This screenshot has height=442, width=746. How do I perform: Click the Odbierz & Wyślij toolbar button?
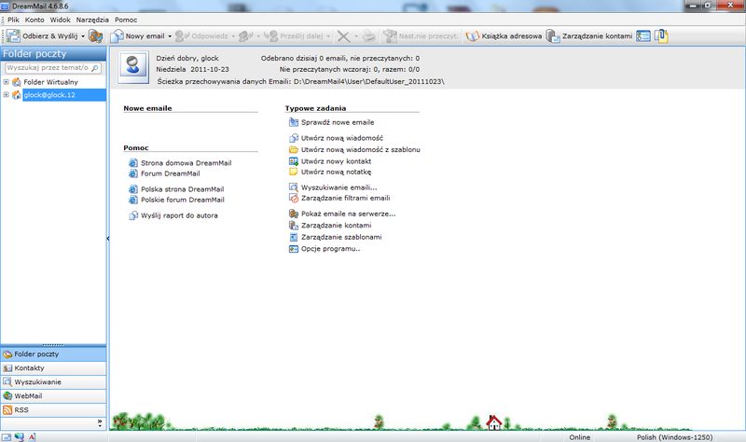42,36
